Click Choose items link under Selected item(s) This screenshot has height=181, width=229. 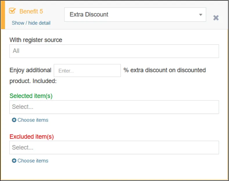[x=33, y=120]
